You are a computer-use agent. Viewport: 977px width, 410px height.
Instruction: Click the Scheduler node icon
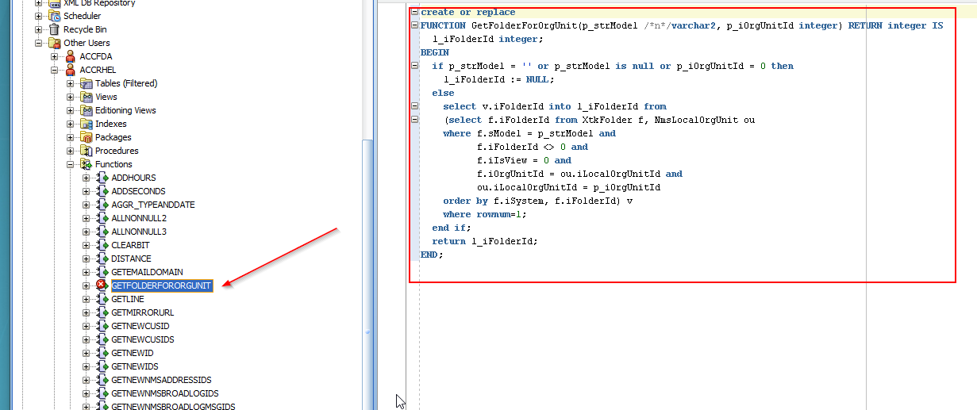(54, 16)
